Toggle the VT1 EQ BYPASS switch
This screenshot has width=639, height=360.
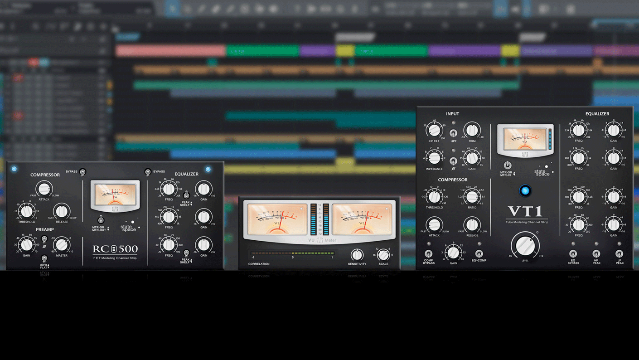pos(573,254)
